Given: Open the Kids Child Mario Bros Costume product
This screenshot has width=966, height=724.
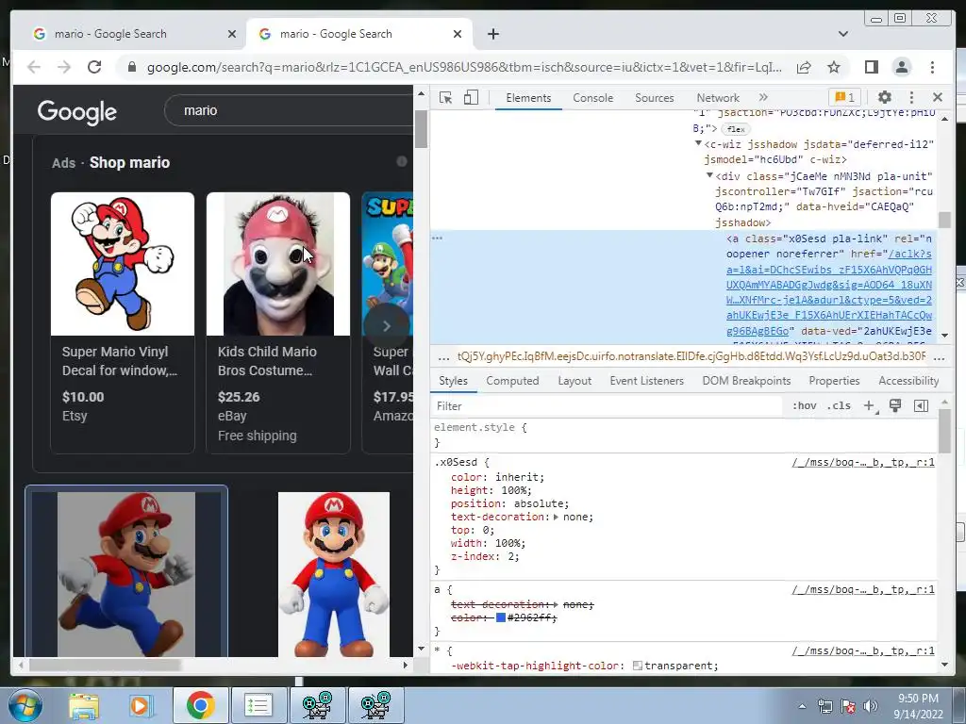Looking at the screenshot, I should [278, 322].
